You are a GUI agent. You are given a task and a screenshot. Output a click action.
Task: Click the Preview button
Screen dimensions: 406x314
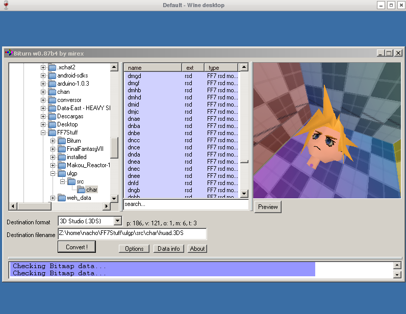268,207
